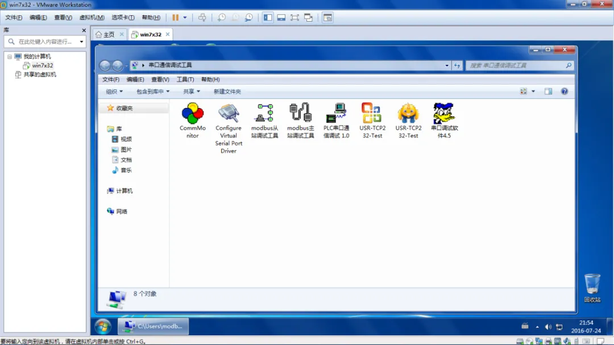Screen dimensions: 614x345
Task: Click the guest clock showing 21:54
Action: (x=586, y=327)
